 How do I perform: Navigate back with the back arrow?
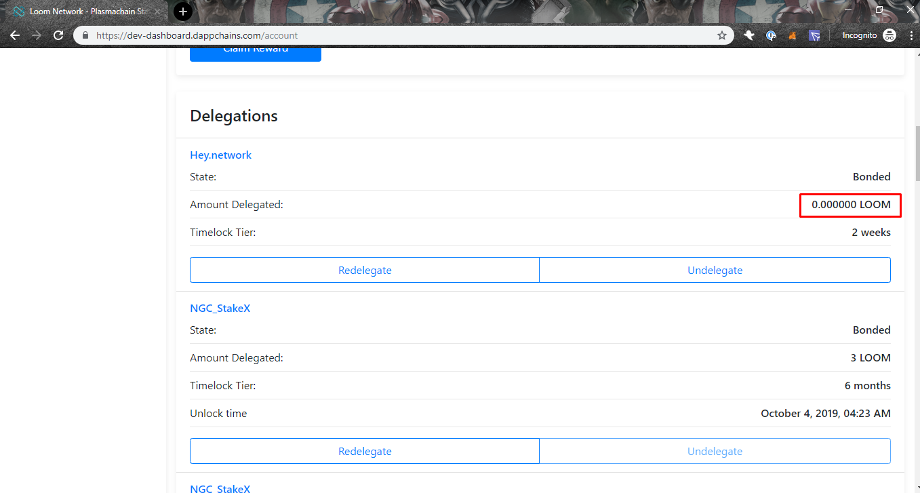coord(15,35)
